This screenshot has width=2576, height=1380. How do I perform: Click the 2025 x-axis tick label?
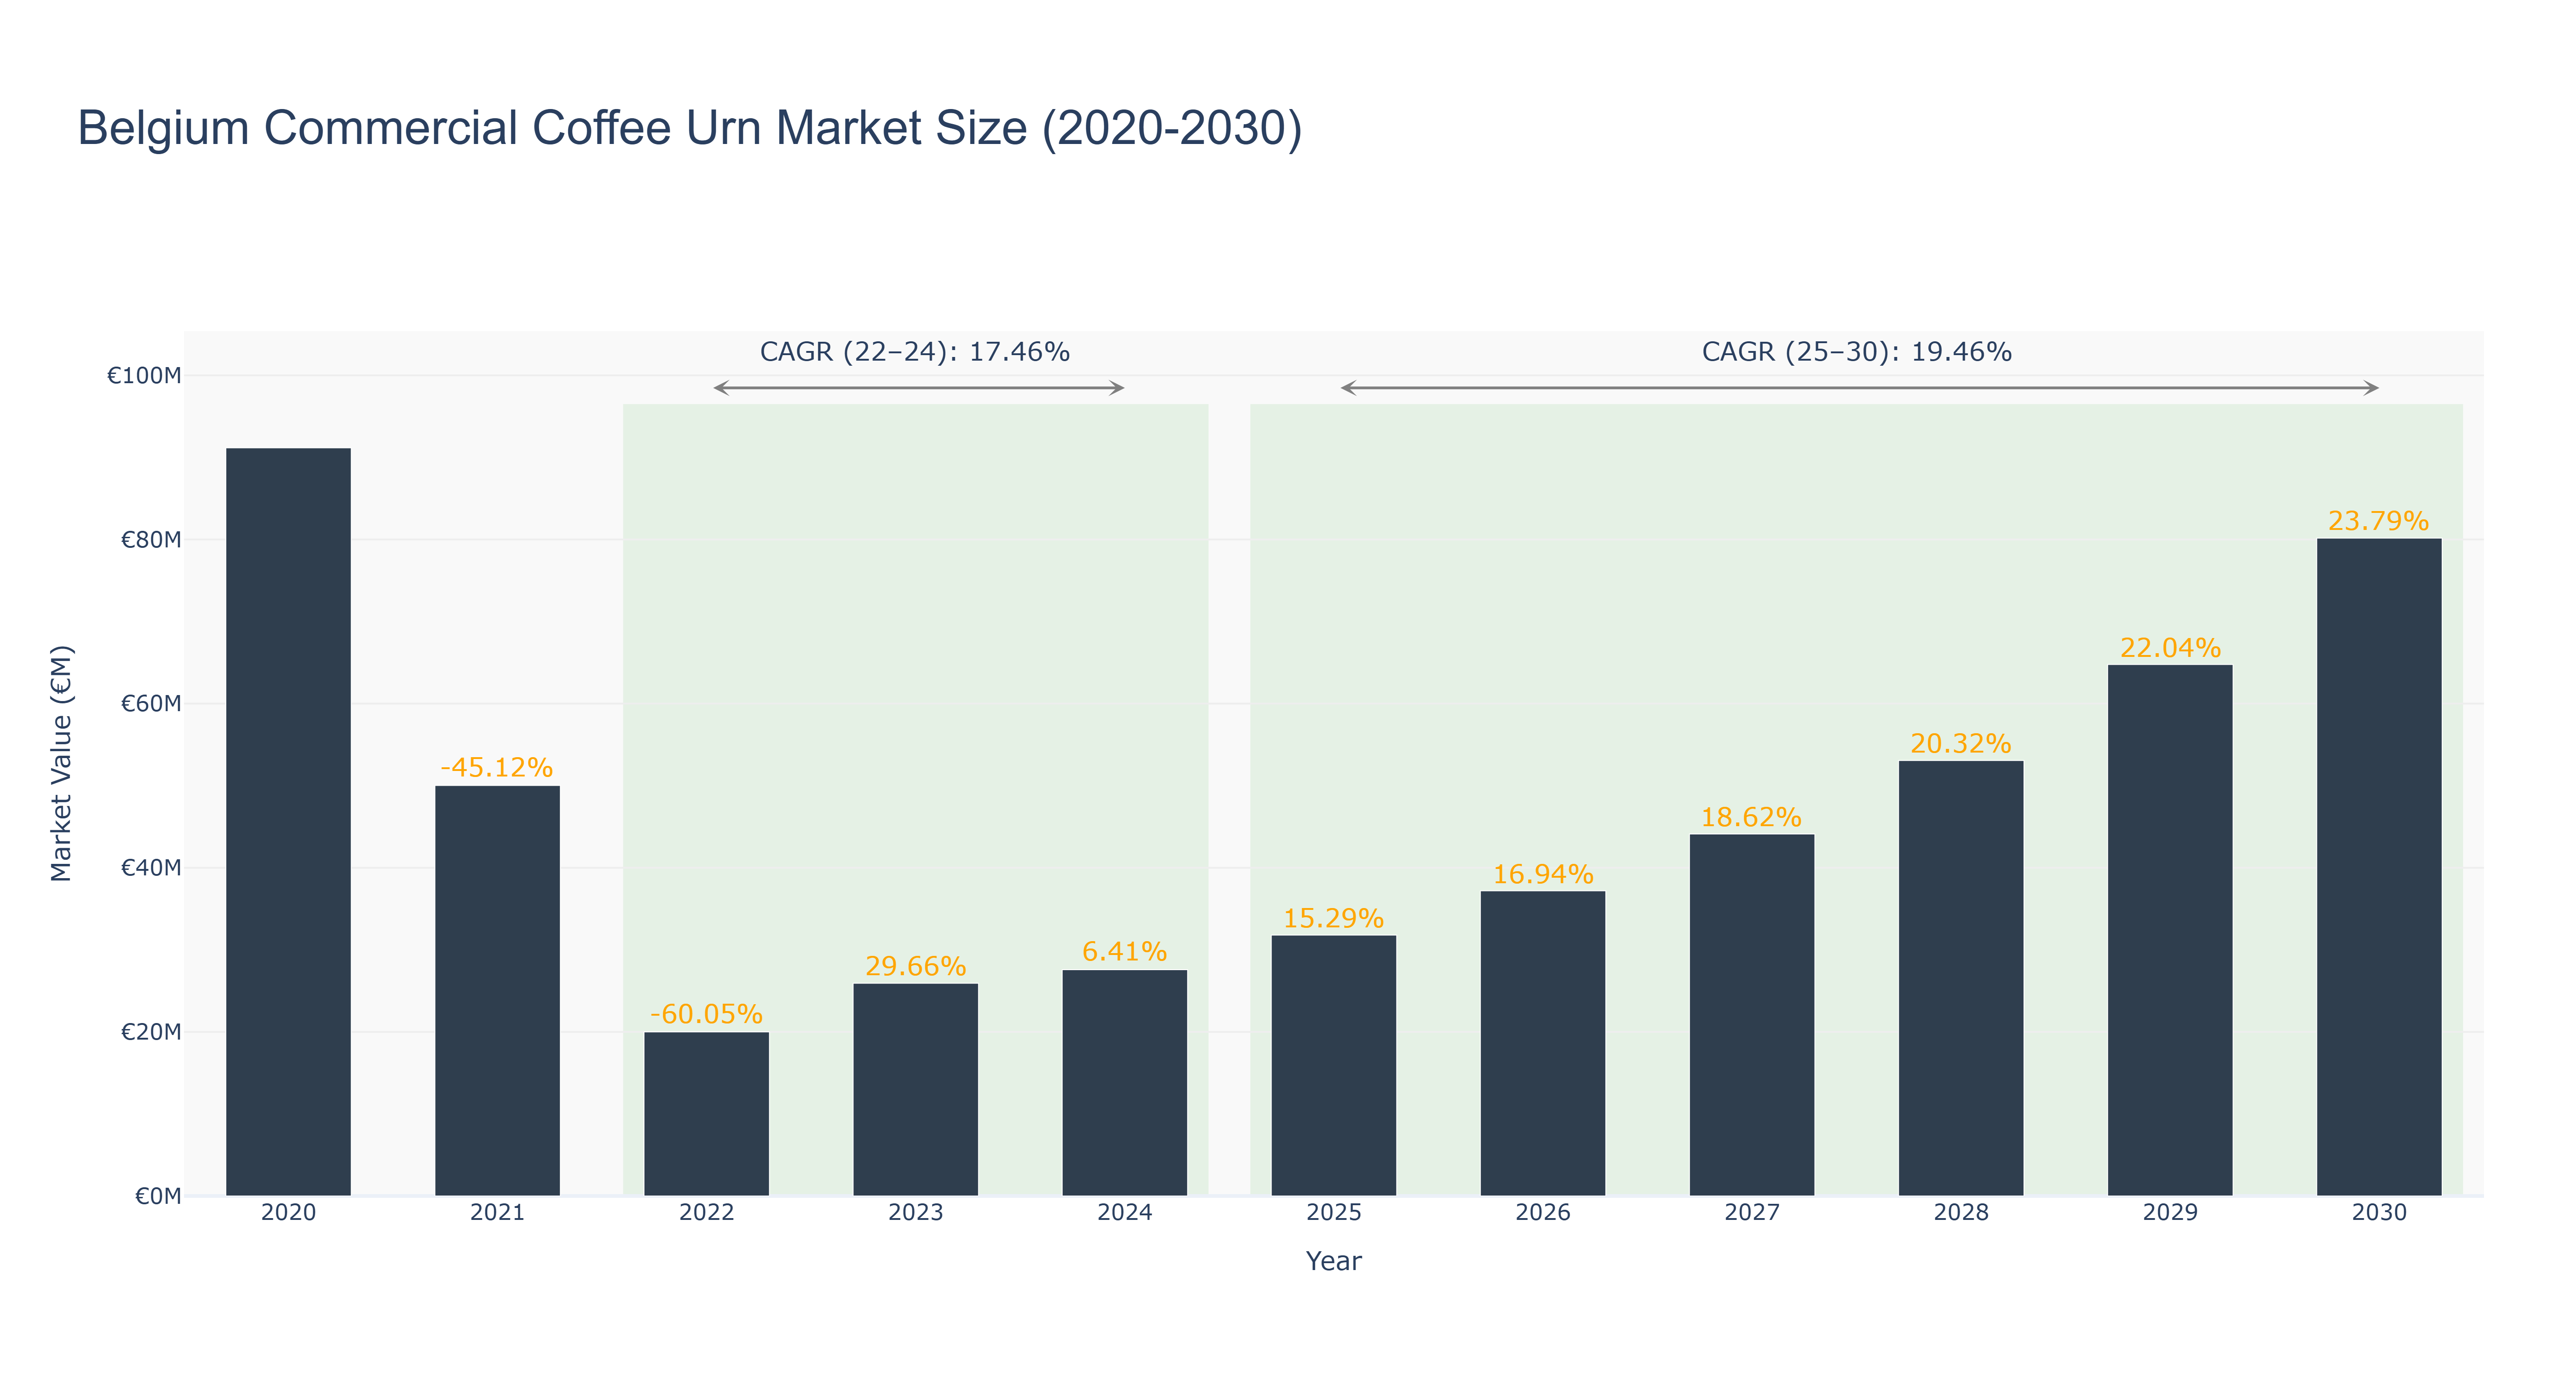tap(1333, 1213)
